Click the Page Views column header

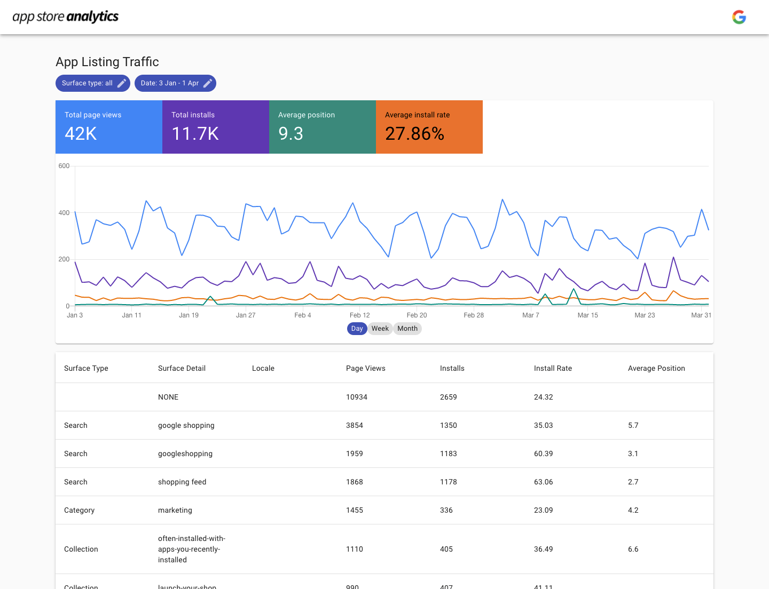(x=366, y=368)
